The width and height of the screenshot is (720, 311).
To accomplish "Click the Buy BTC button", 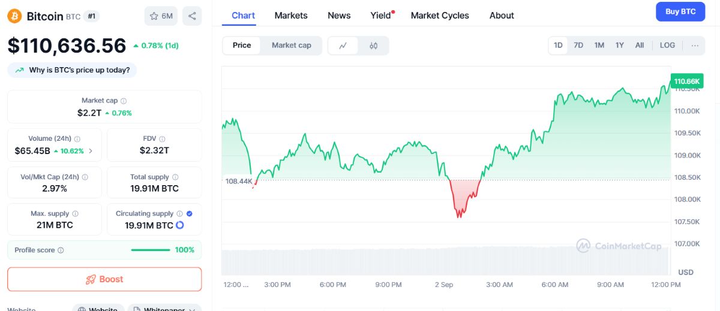I will pos(680,11).
